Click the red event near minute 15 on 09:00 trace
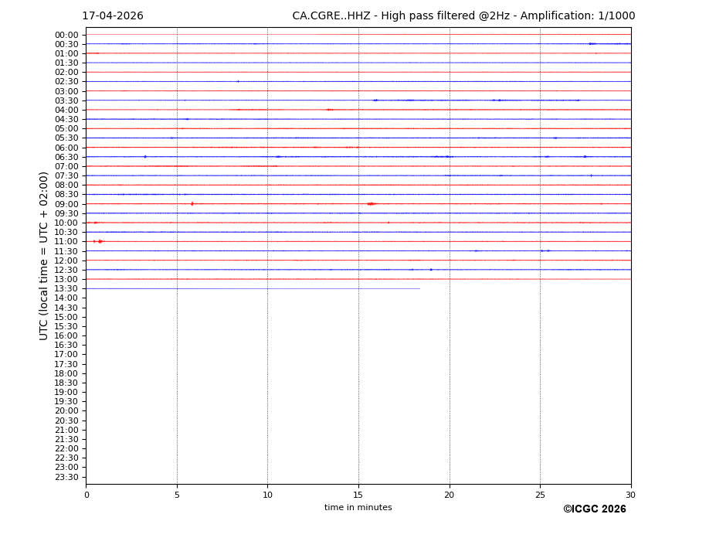The image size is (716, 538). coord(371,204)
